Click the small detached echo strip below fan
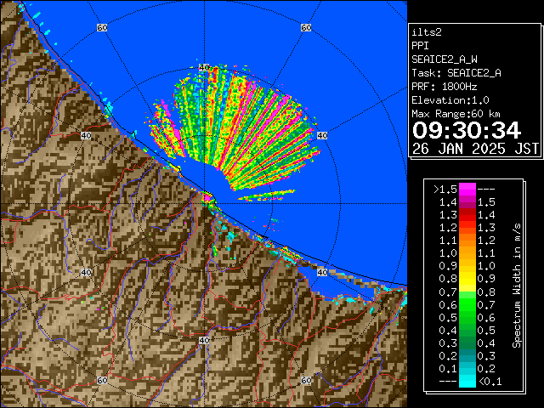The image size is (544, 408). coord(266,195)
